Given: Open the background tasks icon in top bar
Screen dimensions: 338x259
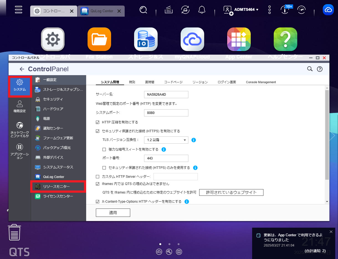Looking at the screenshot, I should (169, 10).
